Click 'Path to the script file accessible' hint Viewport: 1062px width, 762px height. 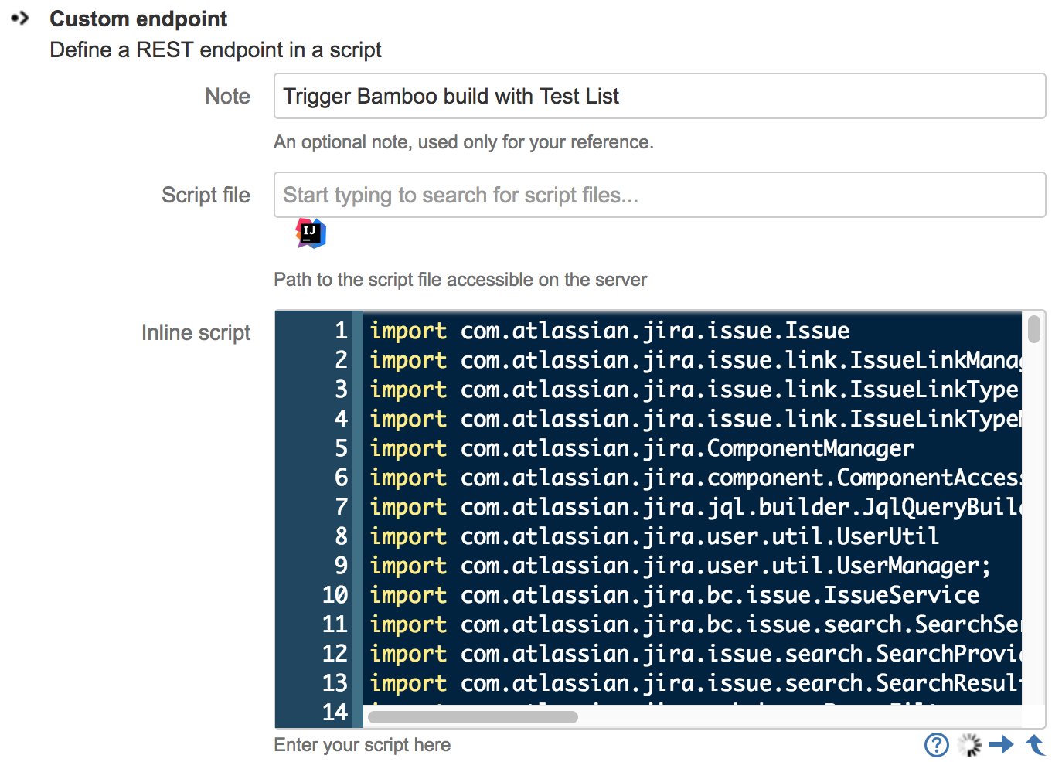click(x=460, y=280)
